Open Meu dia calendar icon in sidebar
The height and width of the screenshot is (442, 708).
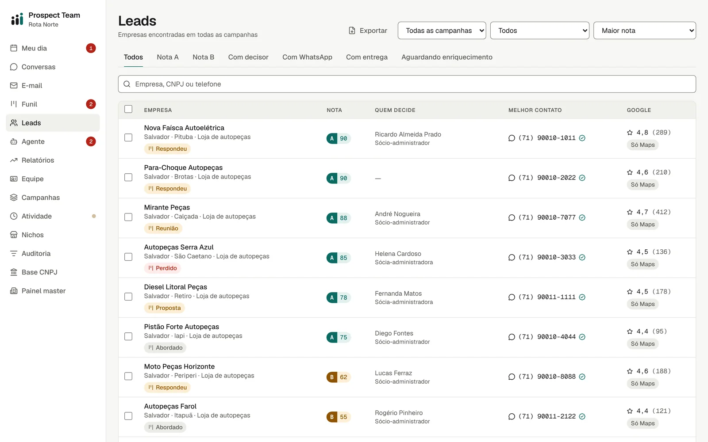(x=14, y=48)
